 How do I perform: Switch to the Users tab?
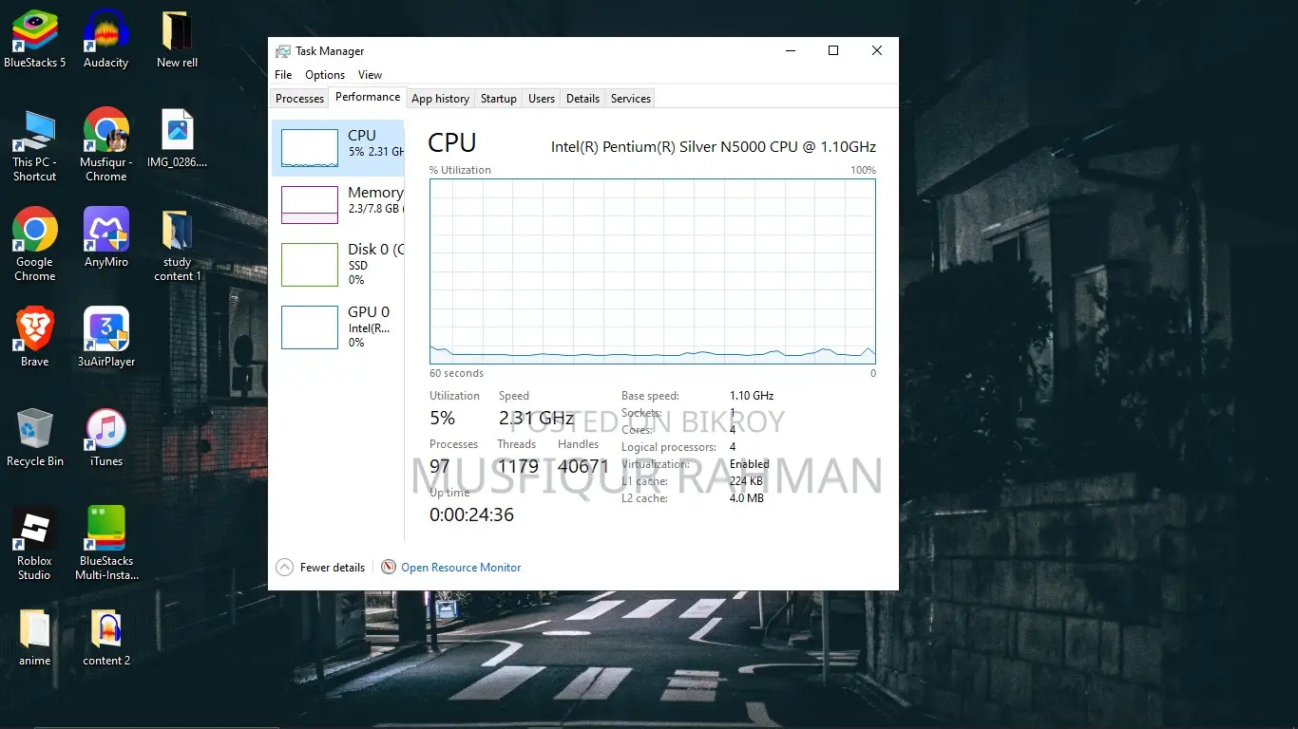tap(542, 99)
